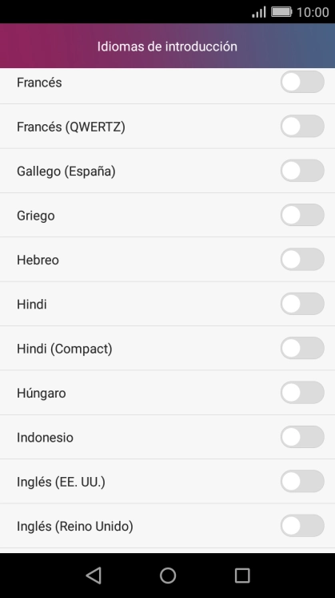Screen dimensions: 335x598
Task: Enable the Griego language toggle
Action: coord(302,215)
